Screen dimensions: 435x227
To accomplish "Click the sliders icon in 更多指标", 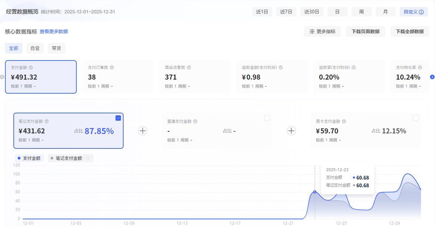I will [x=312, y=31].
